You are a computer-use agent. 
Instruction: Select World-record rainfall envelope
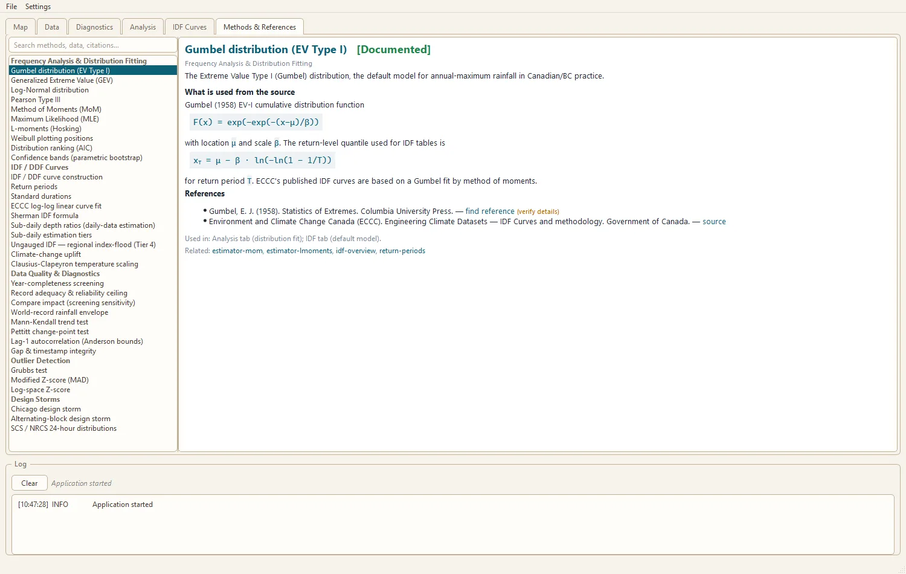(93, 312)
